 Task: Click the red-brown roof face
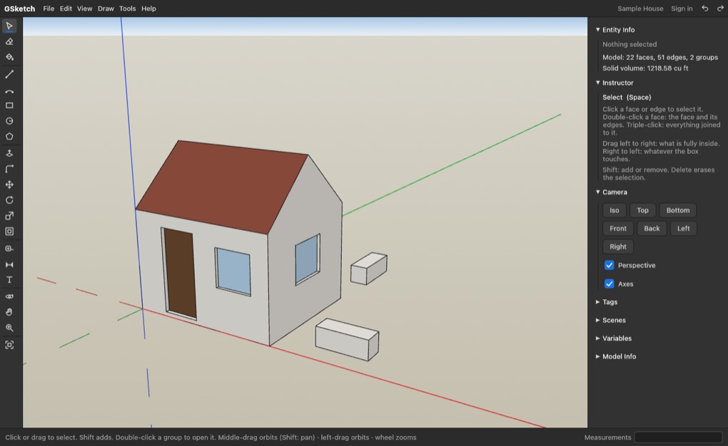pos(223,185)
